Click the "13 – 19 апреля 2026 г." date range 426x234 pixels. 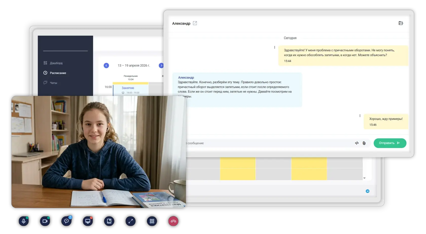134,65
